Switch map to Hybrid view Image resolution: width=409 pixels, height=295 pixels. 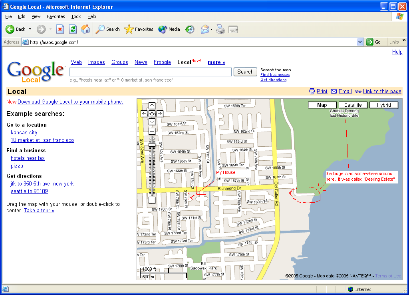383,105
